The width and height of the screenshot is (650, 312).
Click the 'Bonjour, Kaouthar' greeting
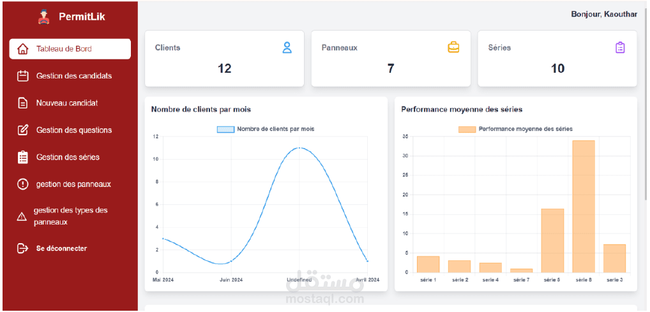pyautogui.click(x=604, y=15)
